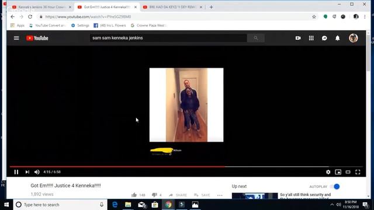
Task: Open the Mail app in the taskbar
Action: [x=141, y=205]
